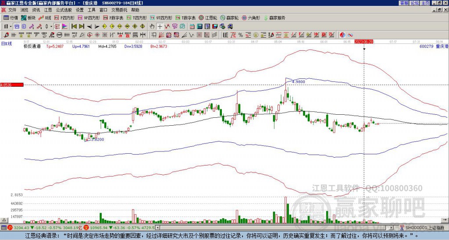Click the red 4.8536 price marker
The image size is (449, 240).
tap(12, 85)
